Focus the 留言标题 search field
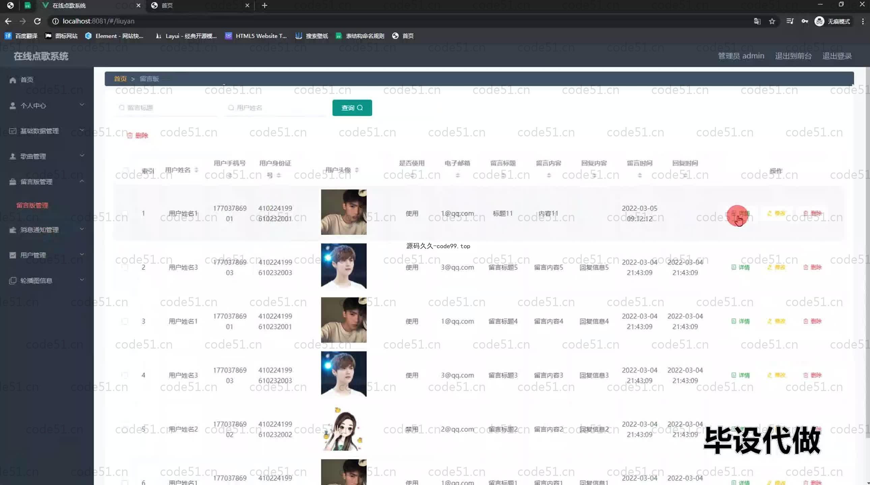 click(166, 107)
